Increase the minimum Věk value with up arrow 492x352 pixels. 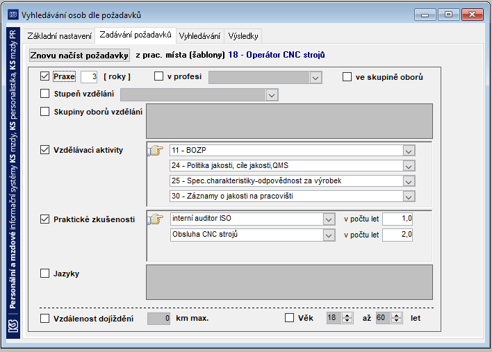(x=347, y=316)
